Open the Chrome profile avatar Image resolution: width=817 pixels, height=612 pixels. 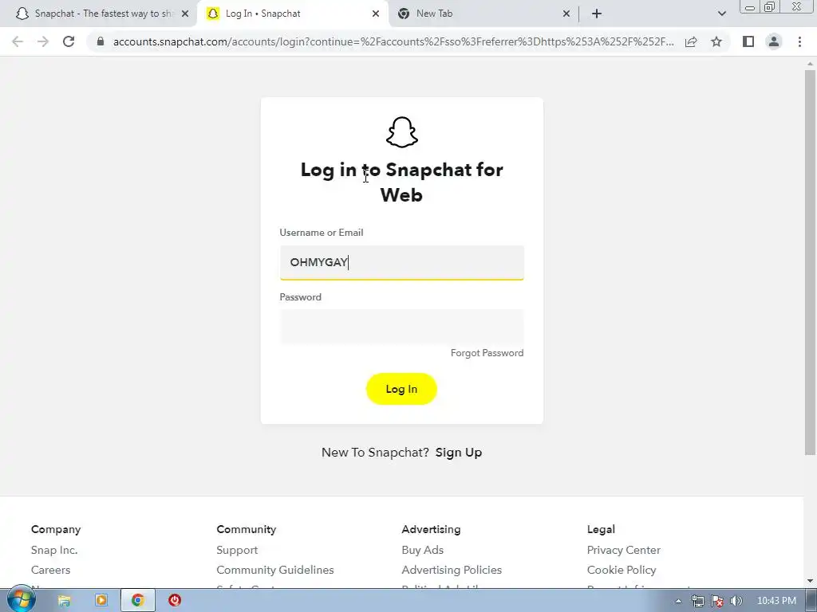pos(774,41)
